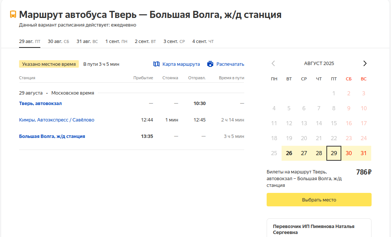Open Карта маршрута link
The height and width of the screenshot is (237, 391).
(181, 64)
